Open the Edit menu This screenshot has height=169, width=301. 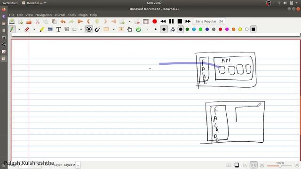click(x=20, y=15)
